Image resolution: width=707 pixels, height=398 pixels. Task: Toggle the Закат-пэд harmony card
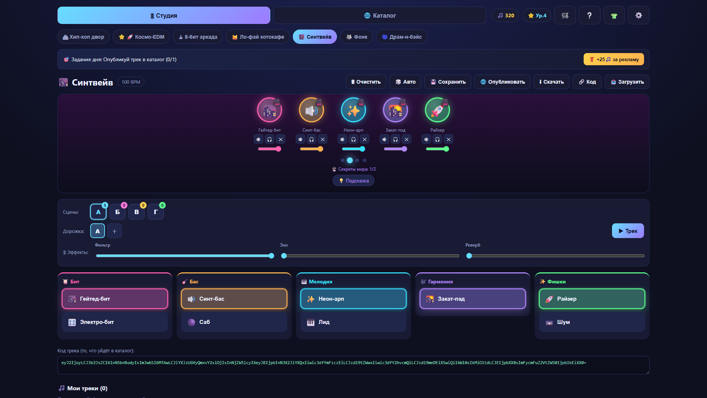click(473, 299)
